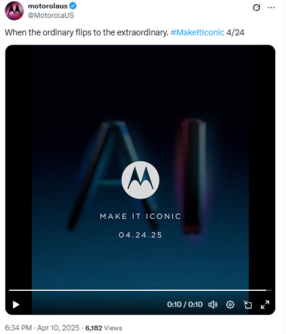
Task: Click the MAKE IT ICONIC video text
Action: (141, 218)
